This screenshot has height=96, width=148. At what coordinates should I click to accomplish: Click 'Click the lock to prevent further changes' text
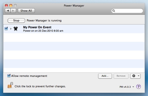click(40, 86)
